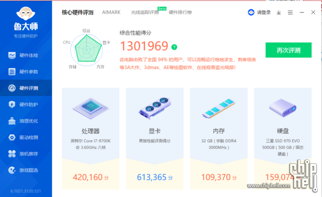Click the 显卡 card title

coord(155,131)
